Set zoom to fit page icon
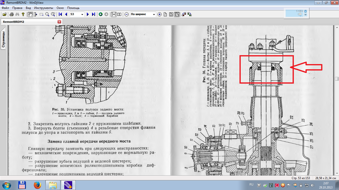Image resolution: width=339 pixels, height=190 pixels. [171, 14]
